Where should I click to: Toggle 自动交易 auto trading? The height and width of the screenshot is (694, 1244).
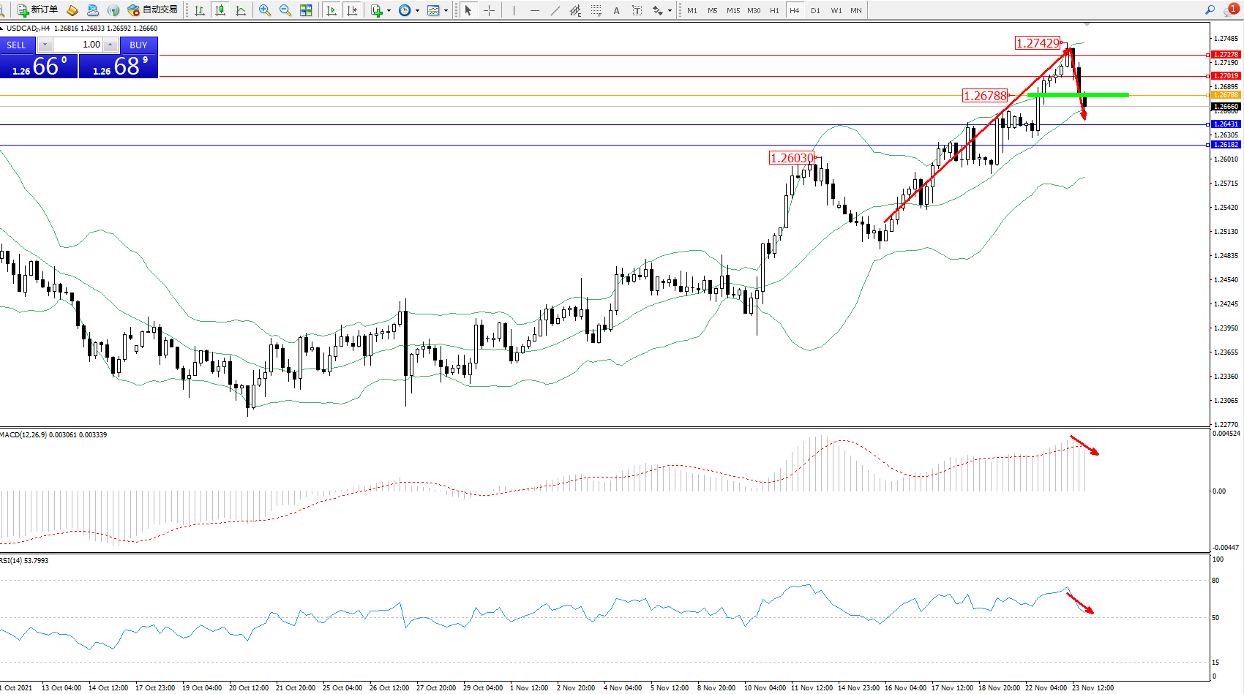pos(152,10)
